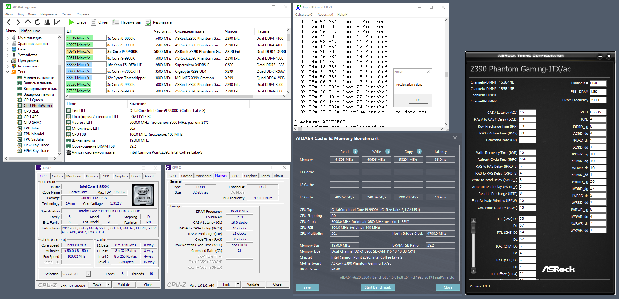Click the tREFI value field
619x299 pixels.
click(x=598, y=112)
